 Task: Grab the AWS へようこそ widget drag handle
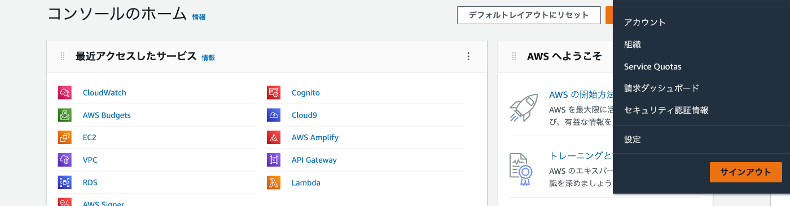[514, 56]
